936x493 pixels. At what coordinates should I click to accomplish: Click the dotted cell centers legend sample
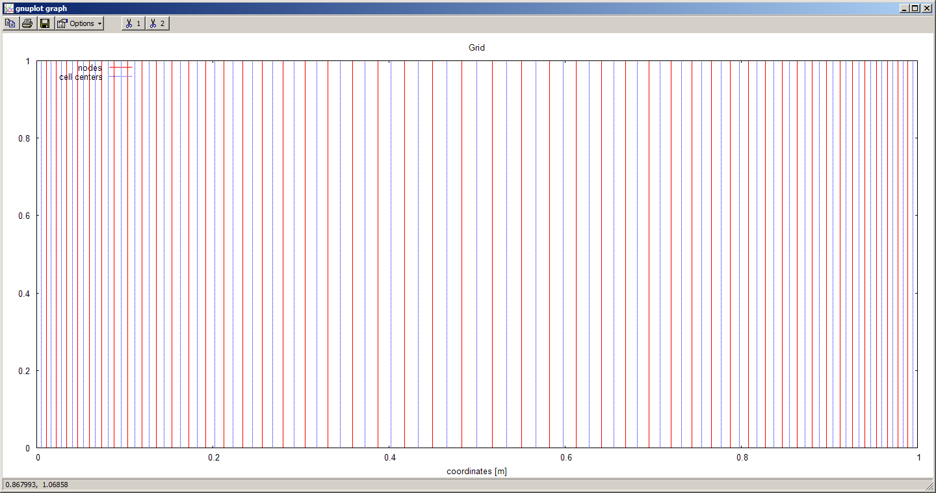click(x=120, y=77)
